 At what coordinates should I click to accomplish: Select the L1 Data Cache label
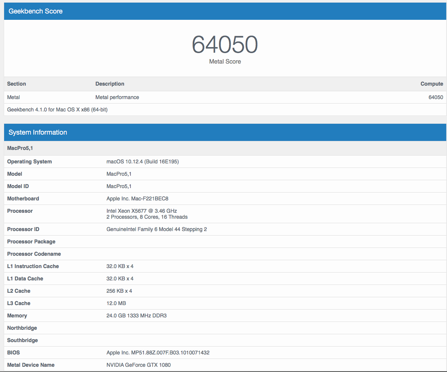tap(25, 279)
